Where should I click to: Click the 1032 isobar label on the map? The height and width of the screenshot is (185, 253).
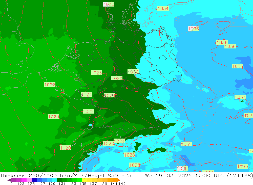(186, 144)
